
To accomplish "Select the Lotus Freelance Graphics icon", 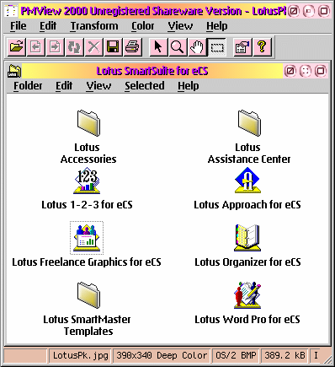I will [x=87, y=238].
